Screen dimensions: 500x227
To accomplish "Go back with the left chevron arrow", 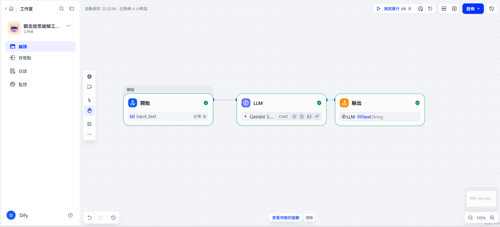I will pyautogui.click(x=6, y=9).
